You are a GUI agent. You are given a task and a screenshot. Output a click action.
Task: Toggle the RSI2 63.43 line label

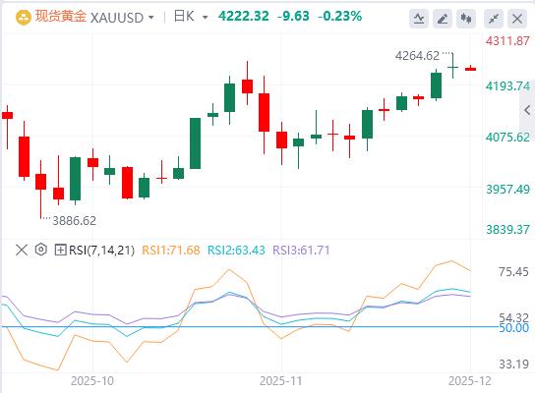(236, 251)
